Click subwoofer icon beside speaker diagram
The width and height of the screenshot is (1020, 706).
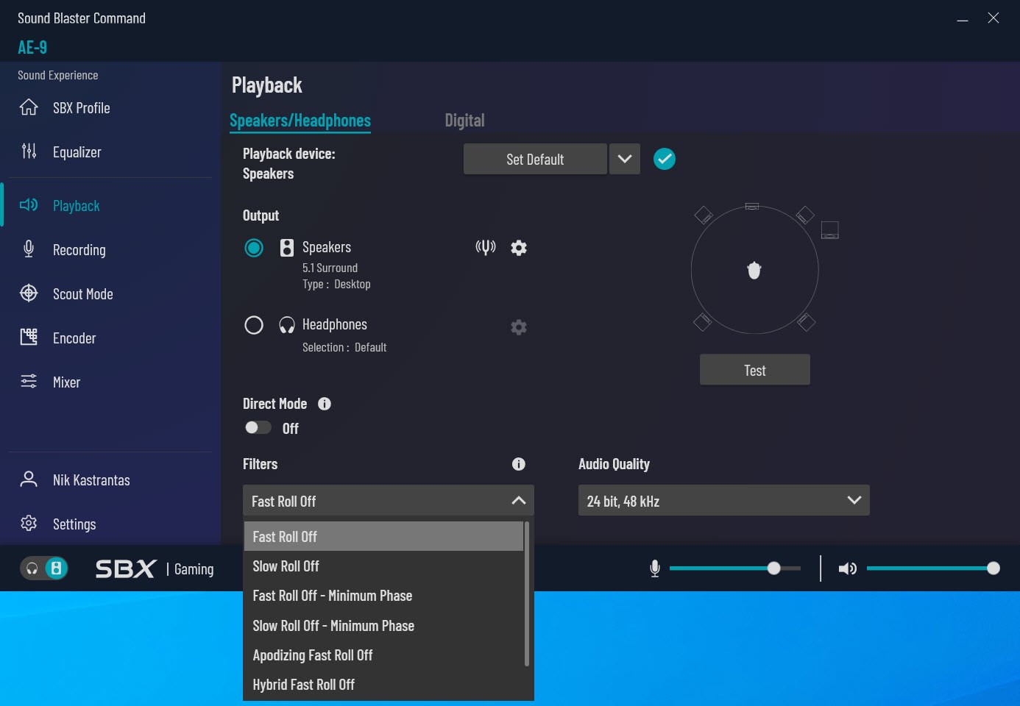pyautogui.click(x=830, y=230)
